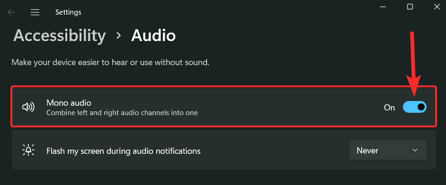The image size is (446, 185).
Task: Turn off the Mono audio toggle
Action: pyautogui.click(x=414, y=107)
